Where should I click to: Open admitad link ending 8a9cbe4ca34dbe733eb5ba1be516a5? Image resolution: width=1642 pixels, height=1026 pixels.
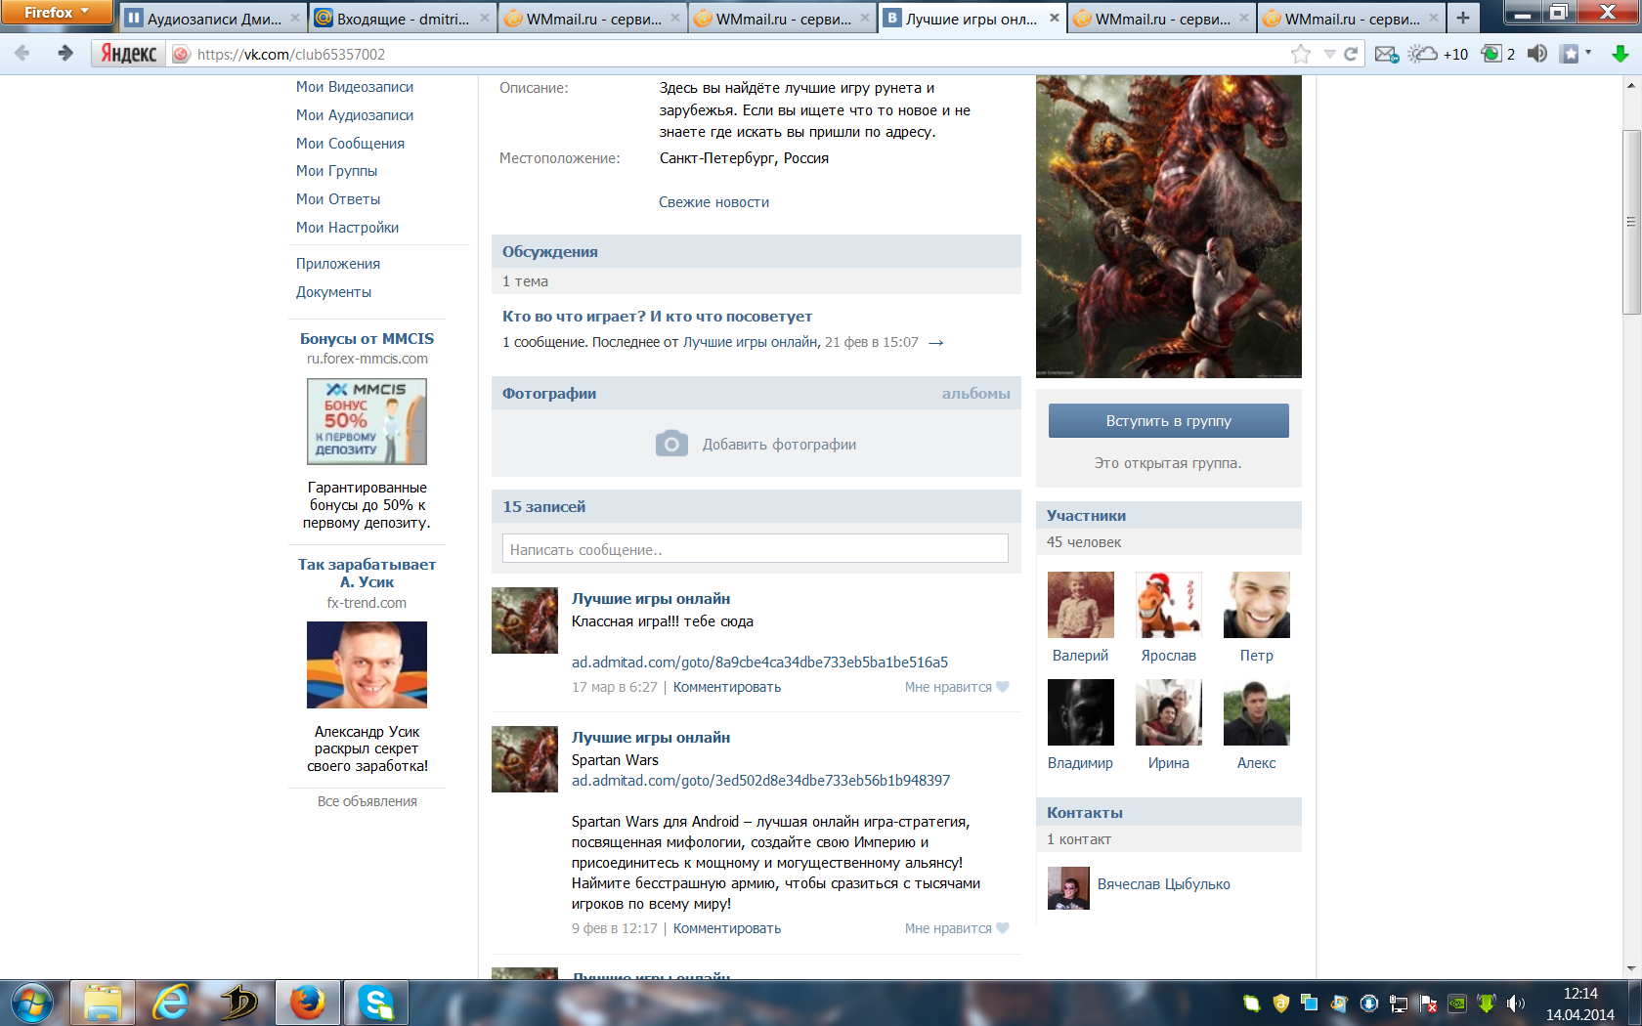759,663
